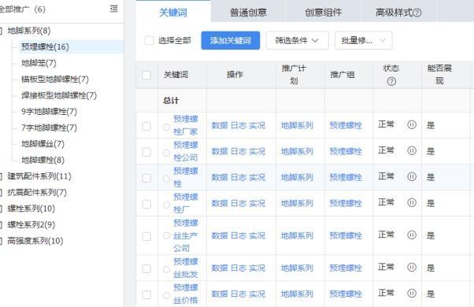
Task: Select the radio circle beside 预埋螺丝批发
Action: pyautogui.click(x=166, y=269)
